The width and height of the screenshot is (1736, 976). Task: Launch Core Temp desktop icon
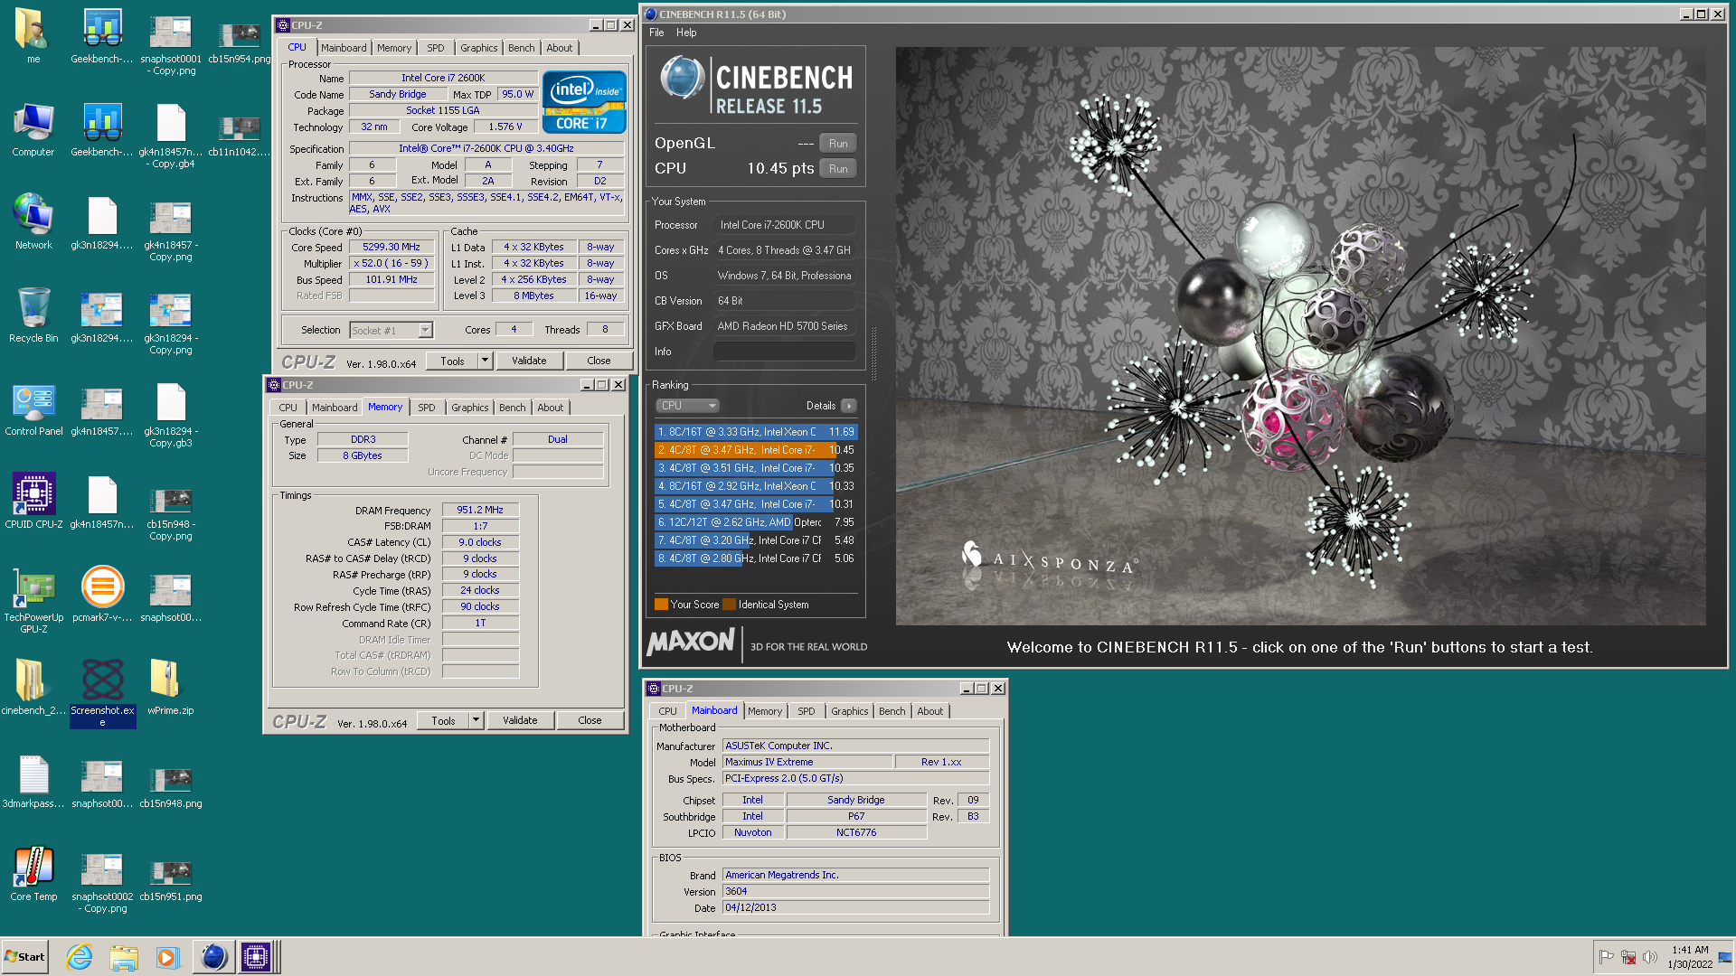click(33, 874)
